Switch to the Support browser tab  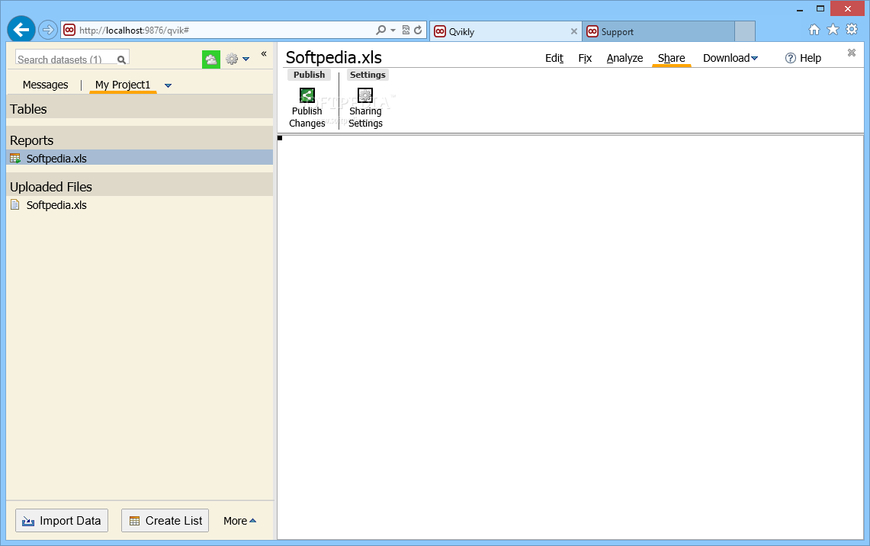pos(658,31)
